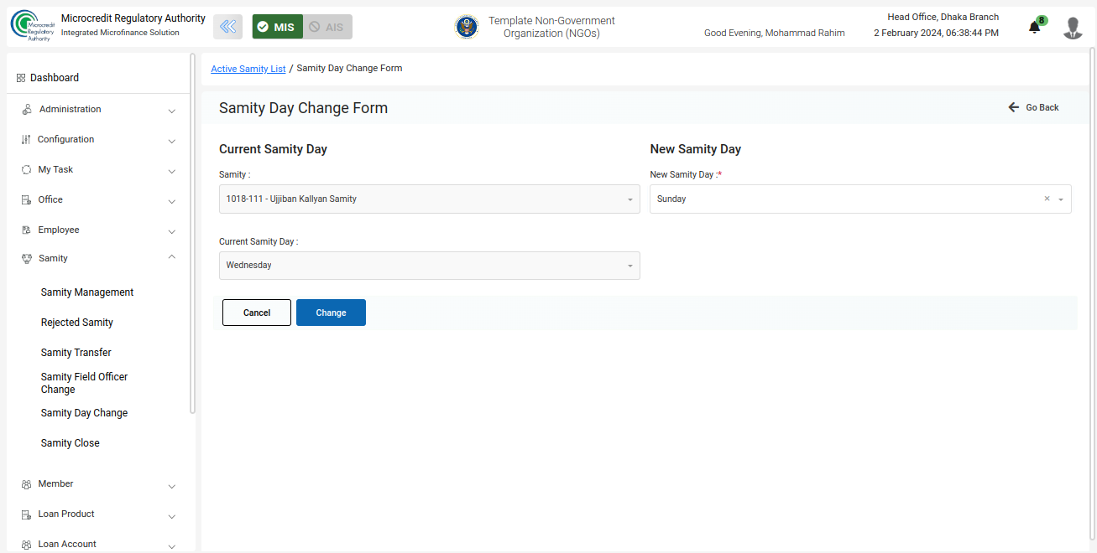Click the Office building icon
The height and width of the screenshot is (553, 1097).
coord(26,200)
